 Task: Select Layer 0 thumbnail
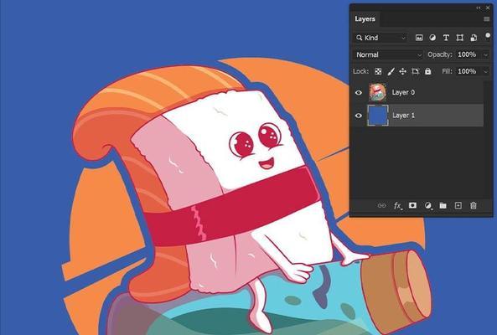coord(377,92)
